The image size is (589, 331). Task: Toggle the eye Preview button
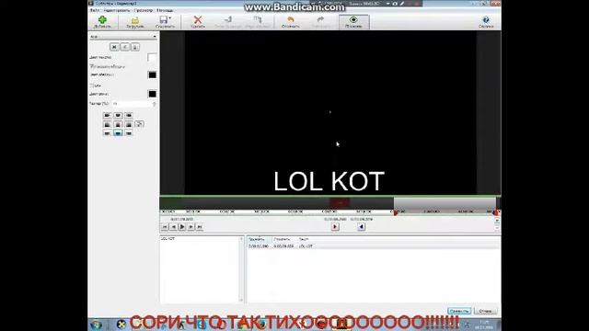[x=353, y=22]
